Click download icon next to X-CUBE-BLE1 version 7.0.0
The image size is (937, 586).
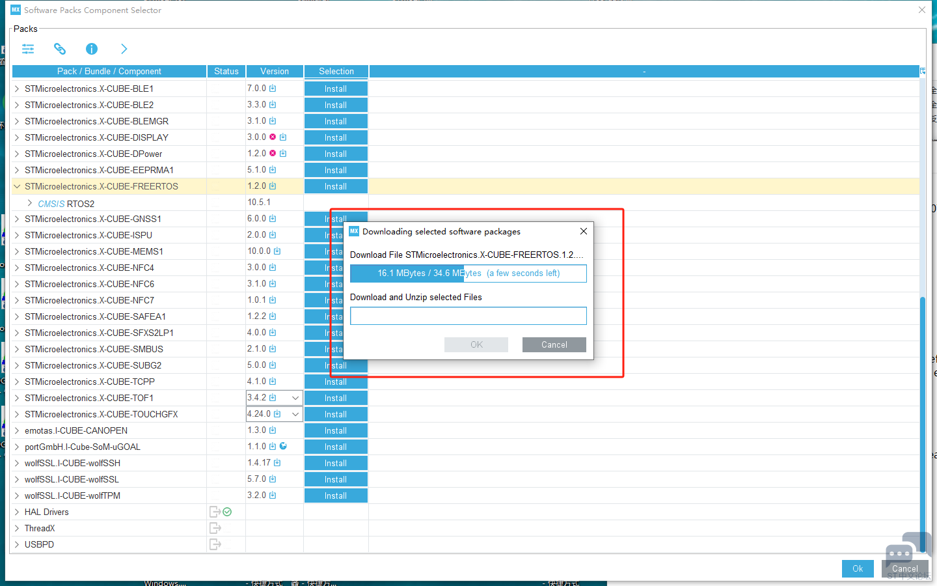click(x=273, y=89)
